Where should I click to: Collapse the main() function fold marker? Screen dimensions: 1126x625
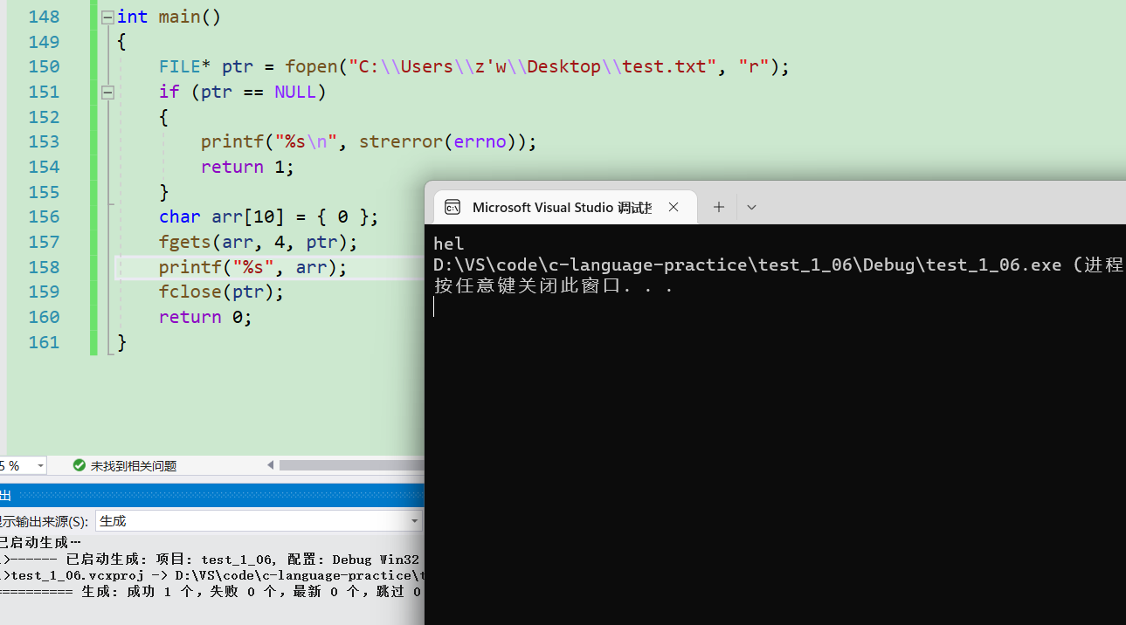coord(107,17)
